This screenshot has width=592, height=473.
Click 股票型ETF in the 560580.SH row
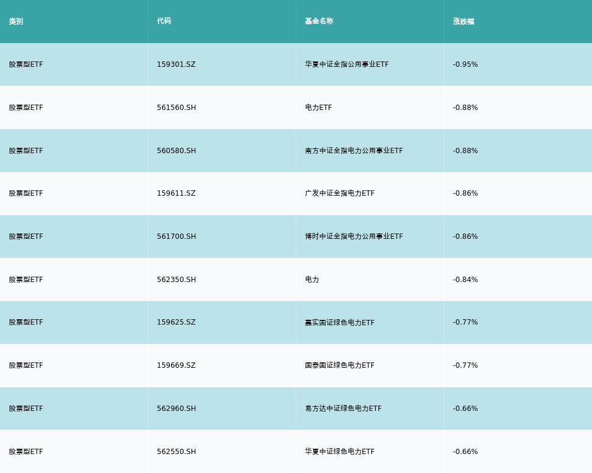26,151
